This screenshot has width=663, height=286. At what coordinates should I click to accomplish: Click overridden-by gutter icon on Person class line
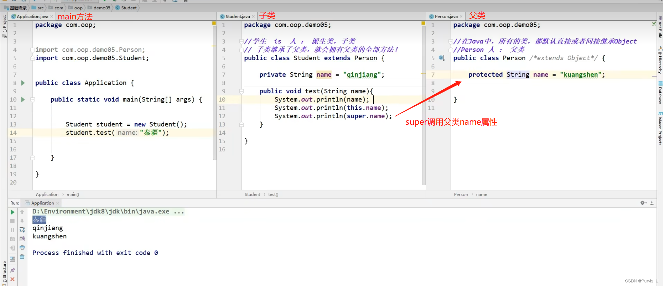click(x=442, y=58)
